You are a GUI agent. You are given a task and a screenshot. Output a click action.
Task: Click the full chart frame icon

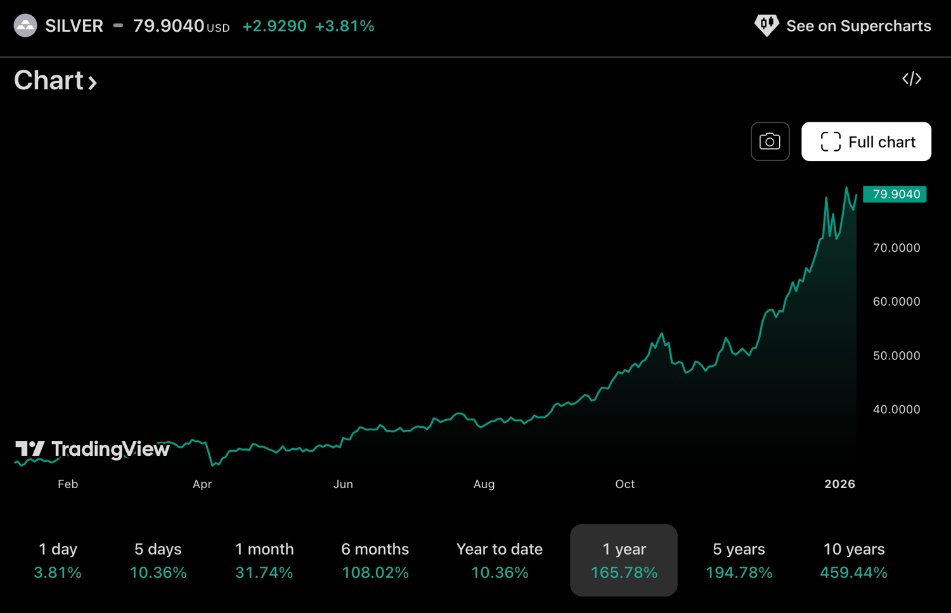click(x=830, y=141)
